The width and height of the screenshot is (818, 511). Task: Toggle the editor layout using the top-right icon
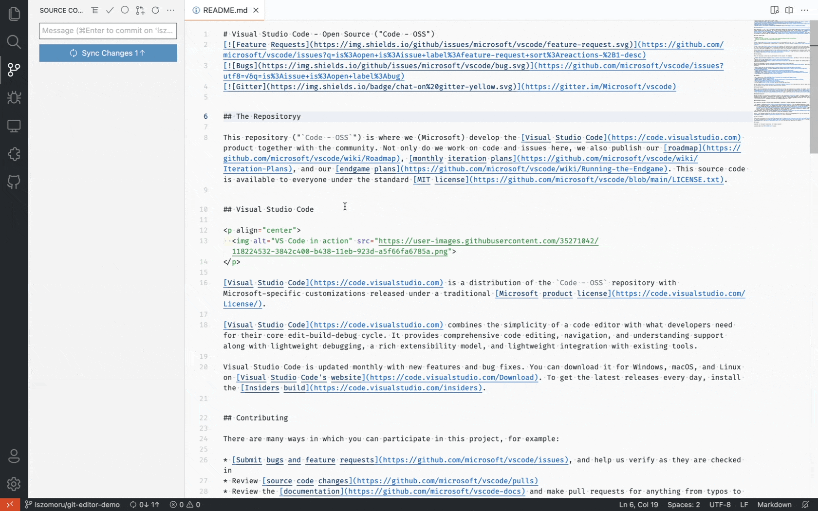(x=789, y=10)
